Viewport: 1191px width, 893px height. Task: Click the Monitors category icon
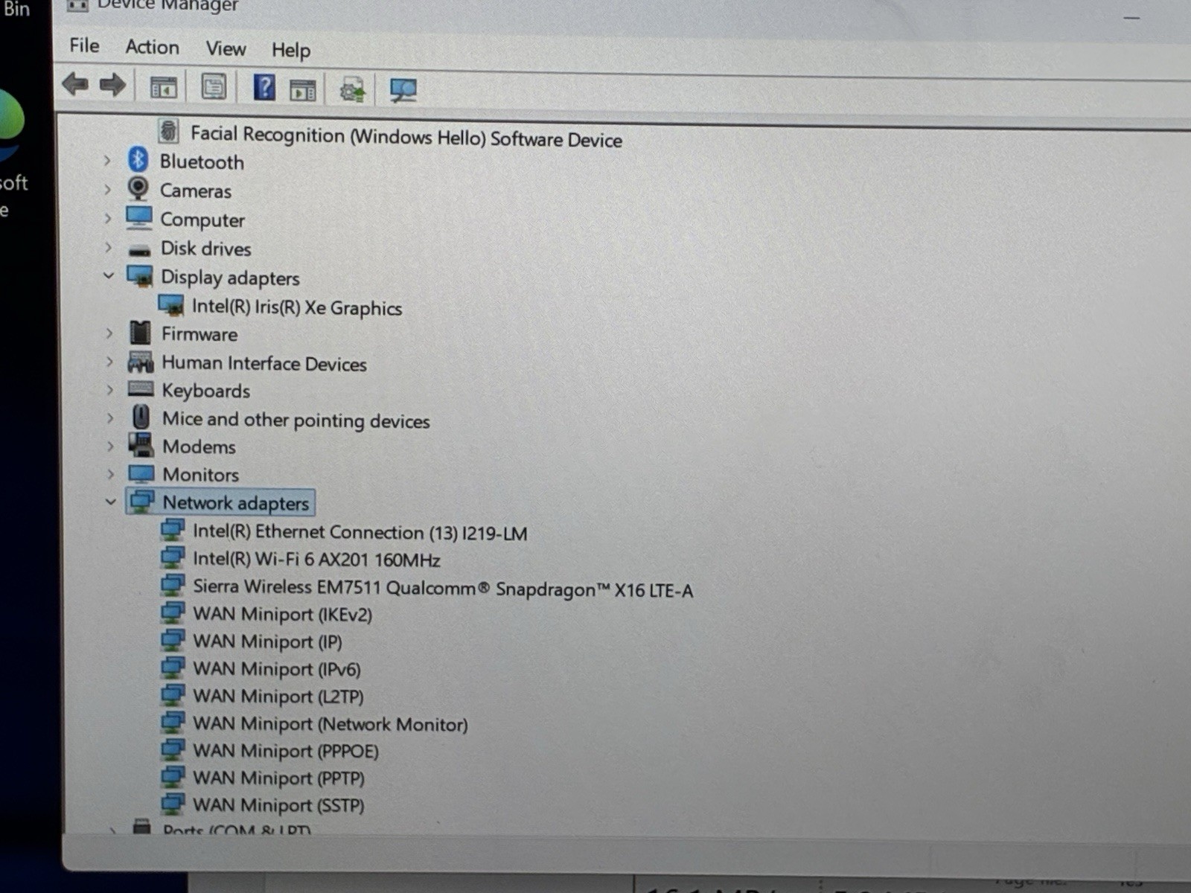coord(141,473)
